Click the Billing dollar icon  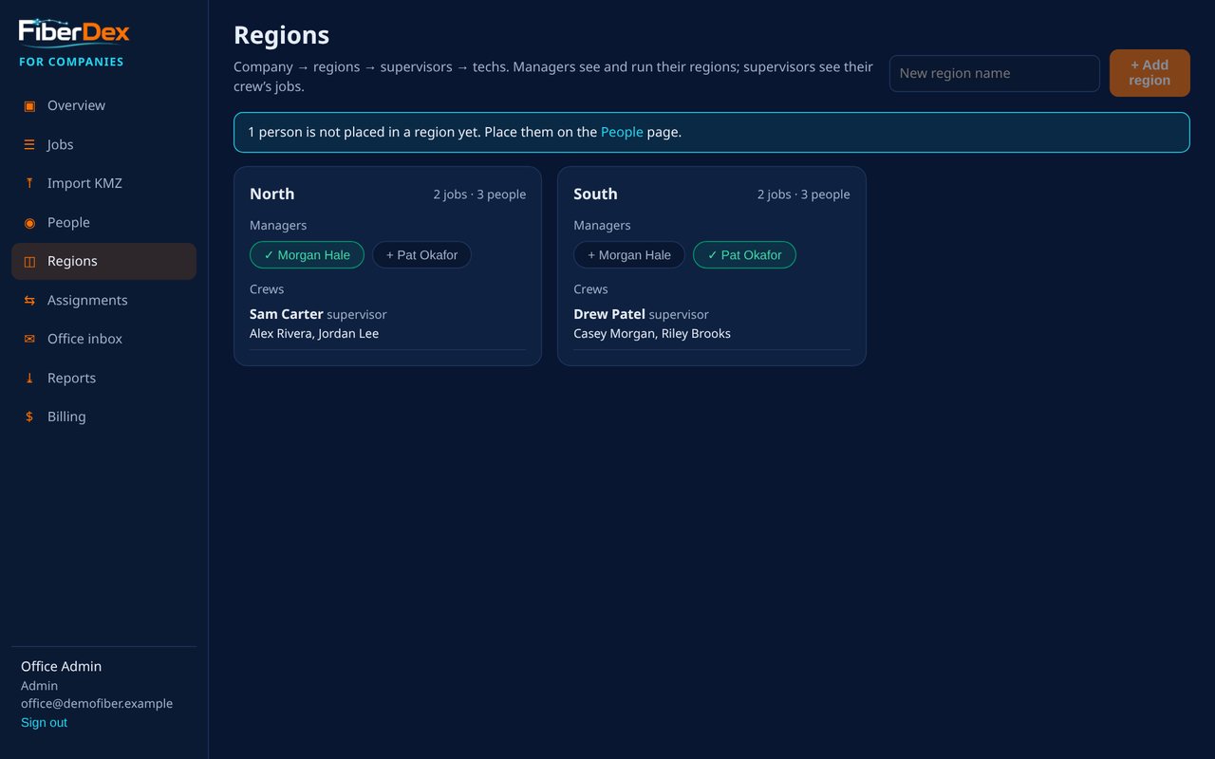click(x=29, y=417)
